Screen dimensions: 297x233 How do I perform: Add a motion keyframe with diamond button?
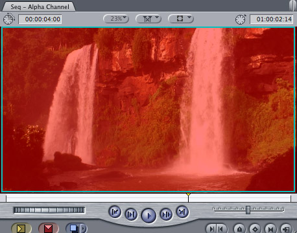pos(255,229)
